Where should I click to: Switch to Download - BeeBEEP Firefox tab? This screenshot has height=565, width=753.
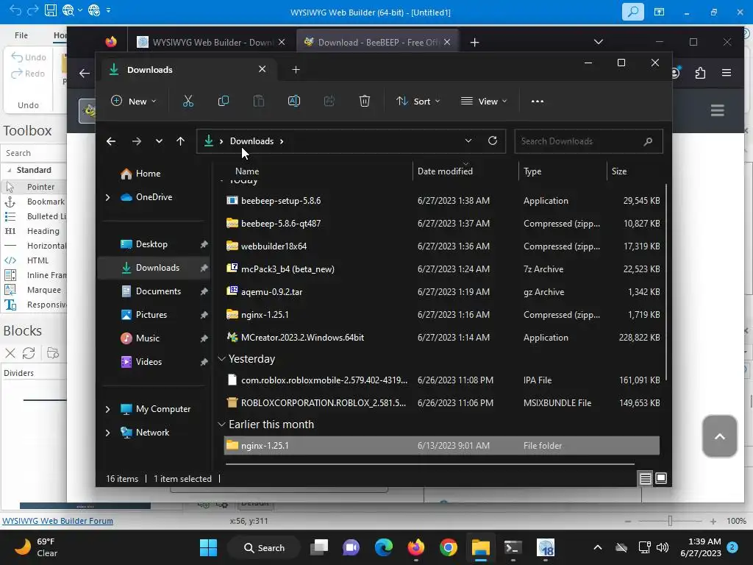[377, 42]
